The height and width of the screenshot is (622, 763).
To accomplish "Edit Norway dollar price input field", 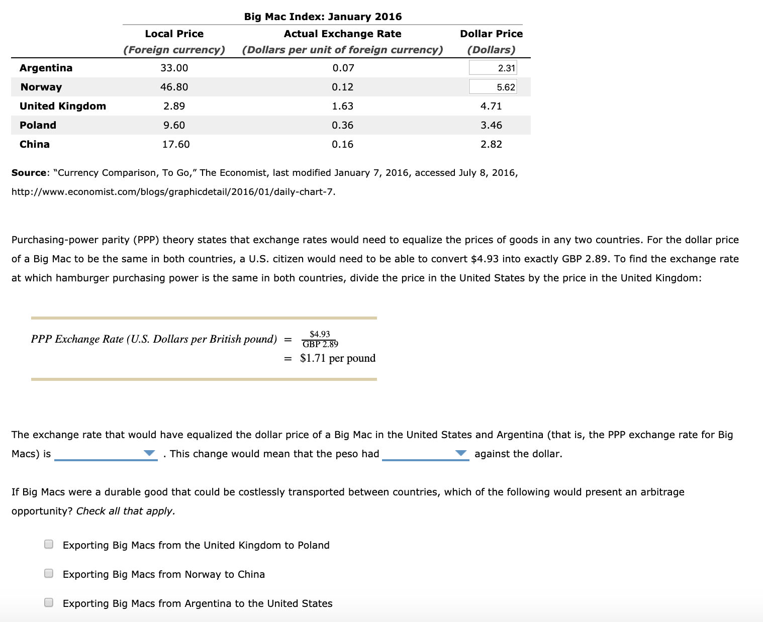I will (493, 87).
